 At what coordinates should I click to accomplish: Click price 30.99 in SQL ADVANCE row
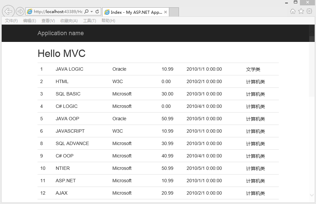coord(167,143)
